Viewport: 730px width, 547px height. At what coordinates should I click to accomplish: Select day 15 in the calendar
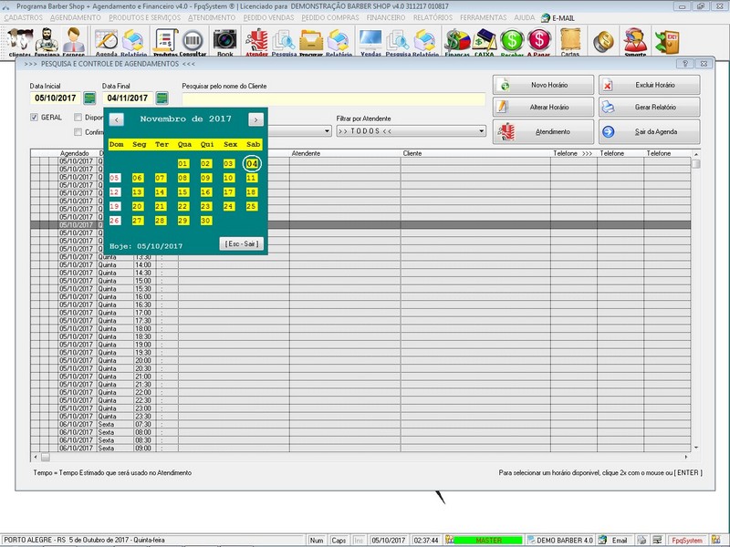(x=183, y=192)
